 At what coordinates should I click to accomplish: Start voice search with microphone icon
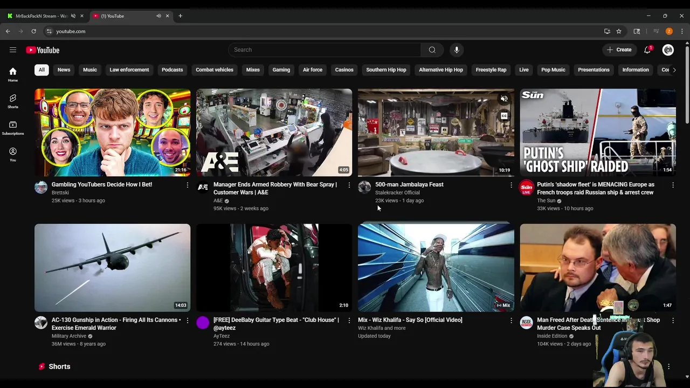coord(457,50)
